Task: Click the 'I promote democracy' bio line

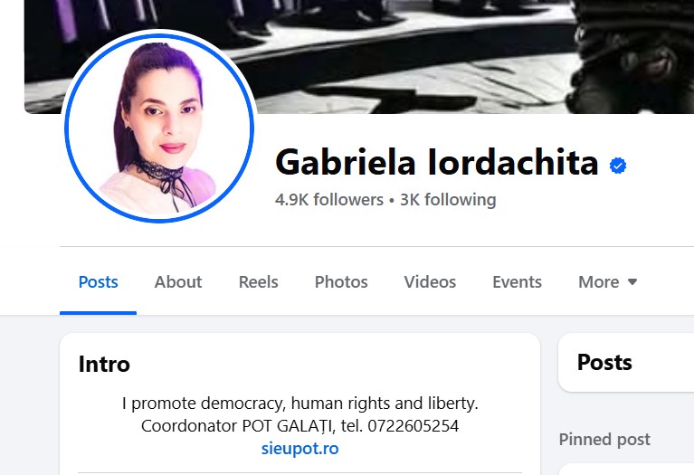Action: [x=300, y=404]
